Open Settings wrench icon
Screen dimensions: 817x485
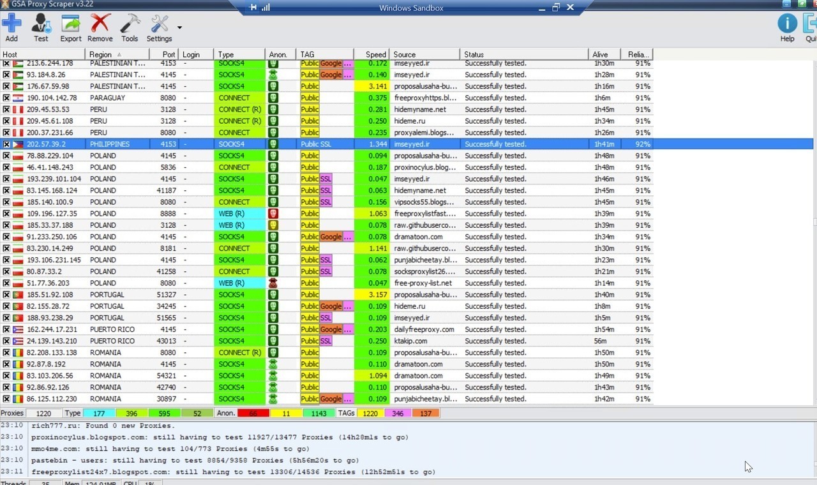[x=159, y=24]
